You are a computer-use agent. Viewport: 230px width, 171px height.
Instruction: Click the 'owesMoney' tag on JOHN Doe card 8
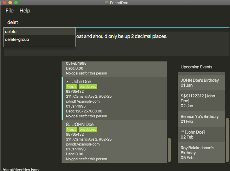(x=88, y=130)
